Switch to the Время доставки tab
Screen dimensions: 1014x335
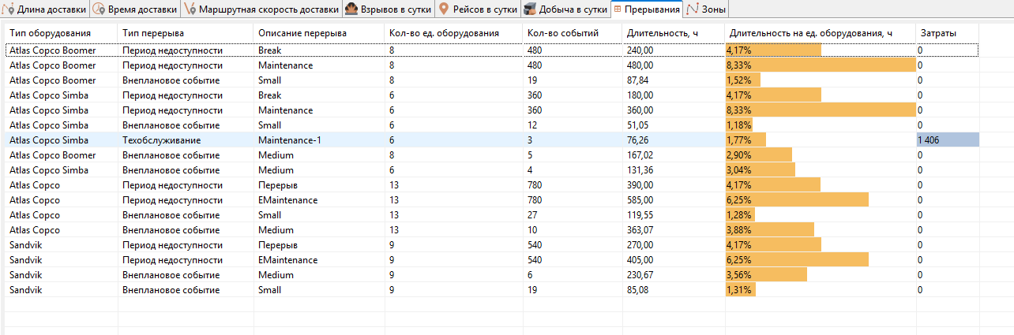pyautogui.click(x=135, y=9)
